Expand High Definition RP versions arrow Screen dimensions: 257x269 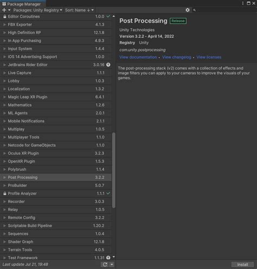pyautogui.click(x=4, y=33)
